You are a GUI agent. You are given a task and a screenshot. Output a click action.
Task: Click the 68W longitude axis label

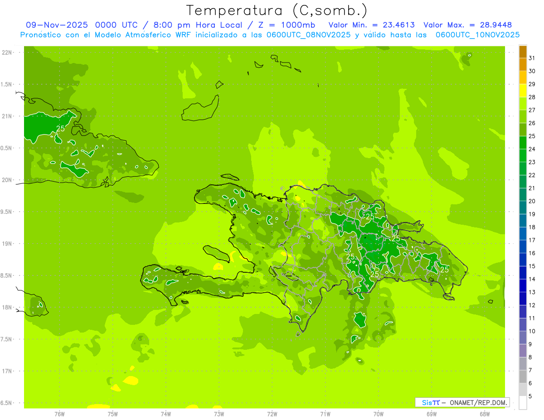485,414
